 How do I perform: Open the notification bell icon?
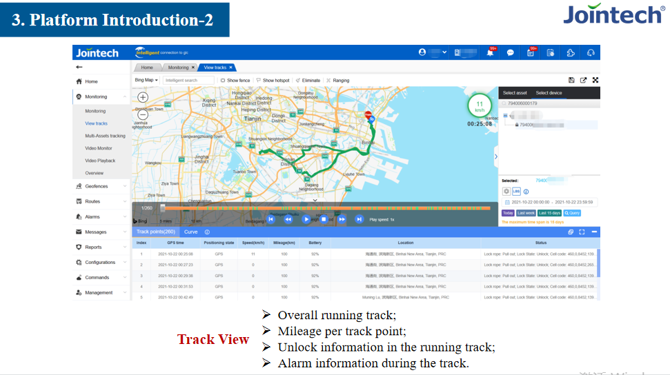(x=490, y=53)
